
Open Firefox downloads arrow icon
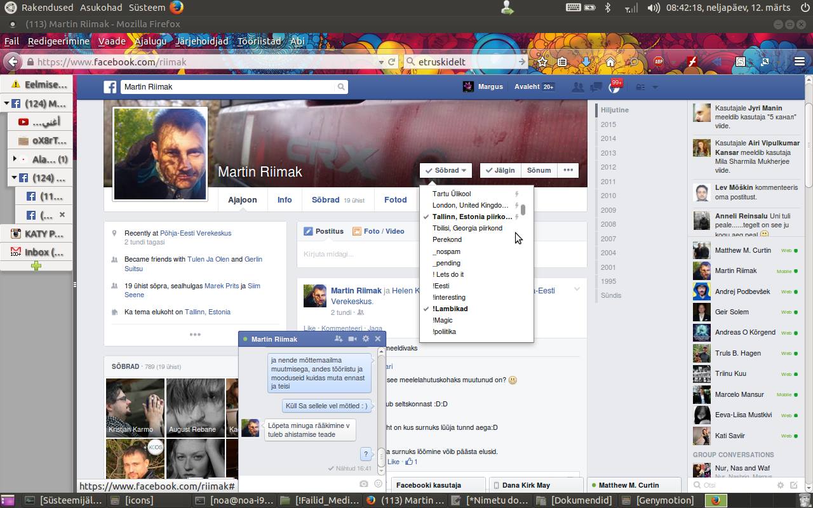(x=586, y=62)
